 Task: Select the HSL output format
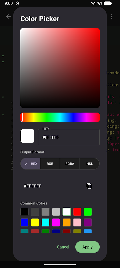pos(90,163)
